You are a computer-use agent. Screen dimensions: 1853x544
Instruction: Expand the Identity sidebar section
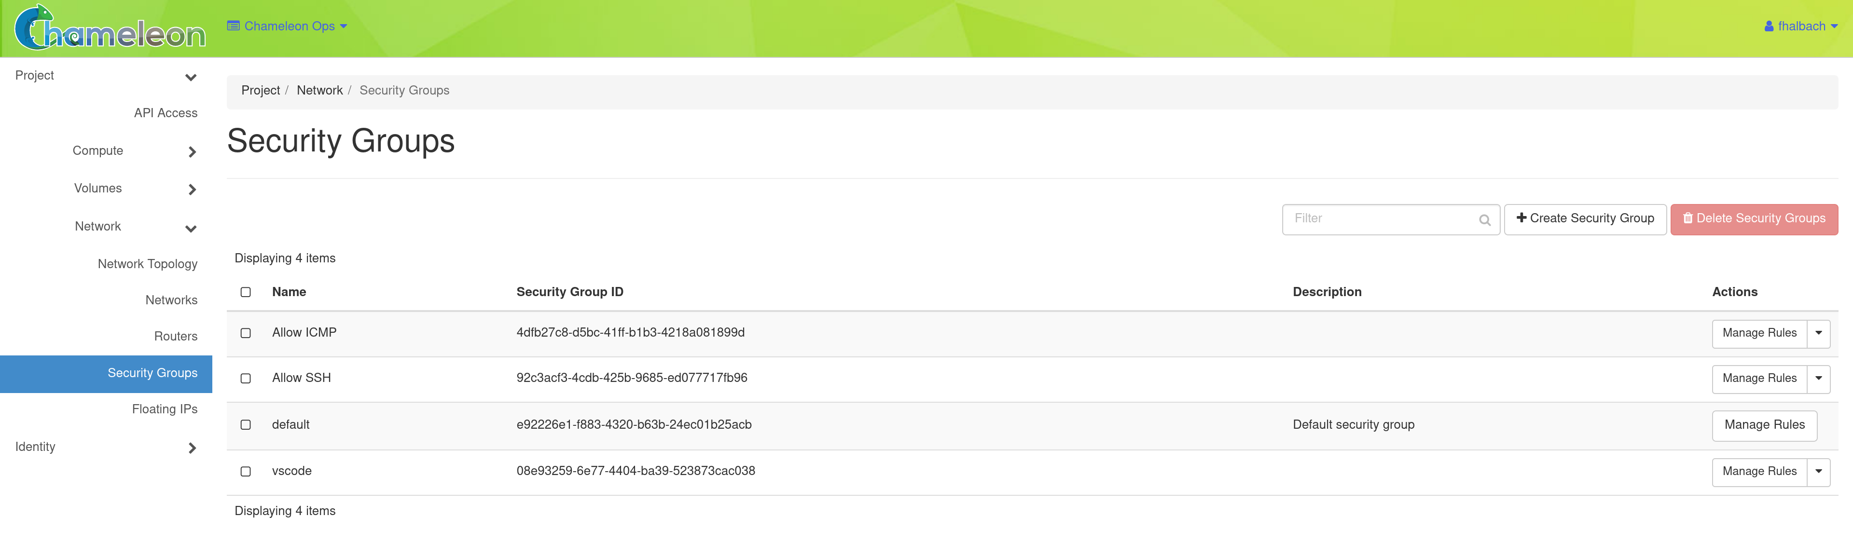pos(106,447)
